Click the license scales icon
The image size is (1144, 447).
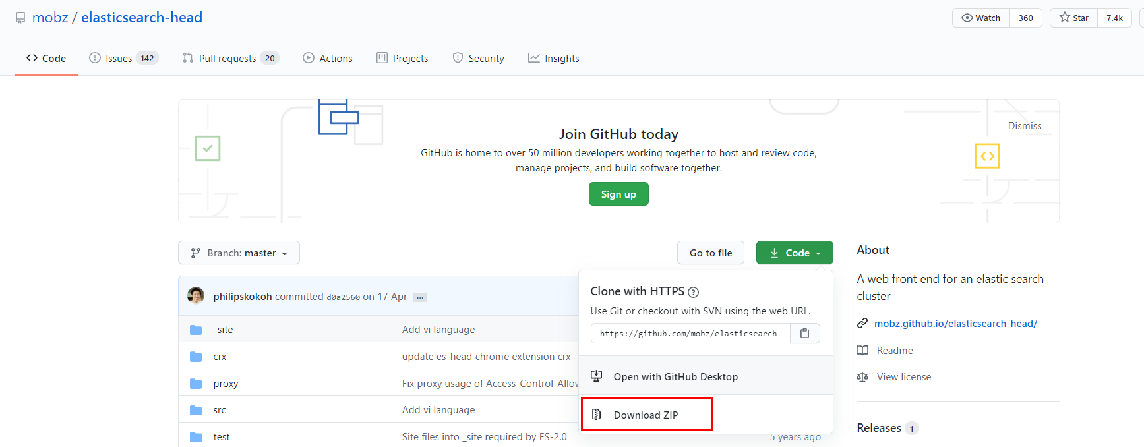[x=862, y=377]
